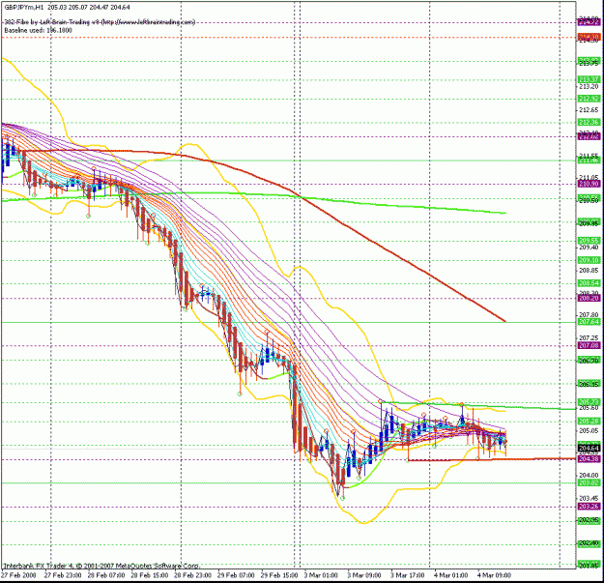Click the green 212.92 level tag

(589, 99)
